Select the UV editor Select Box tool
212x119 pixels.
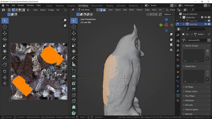5,21
